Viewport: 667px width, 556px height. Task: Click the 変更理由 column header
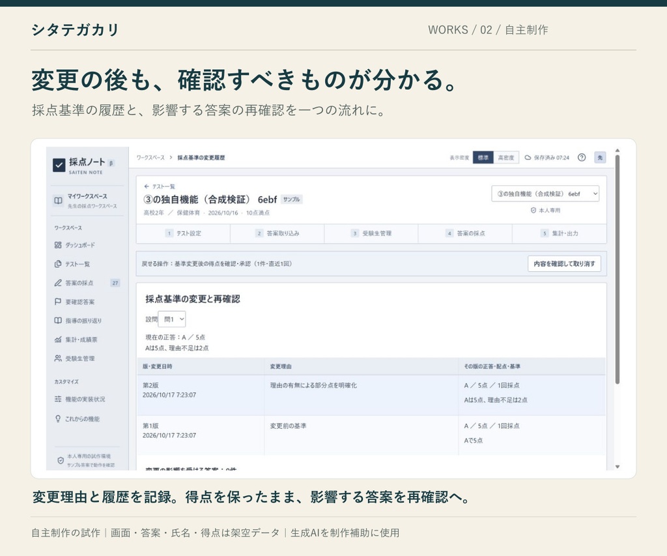tap(281, 366)
